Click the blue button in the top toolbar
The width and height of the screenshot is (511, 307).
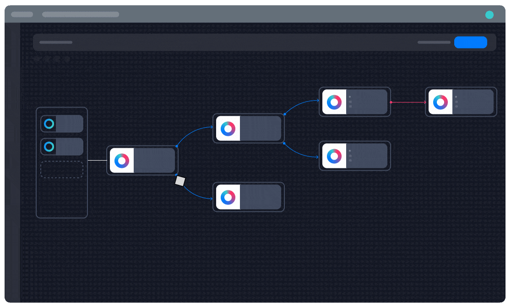(470, 43)
